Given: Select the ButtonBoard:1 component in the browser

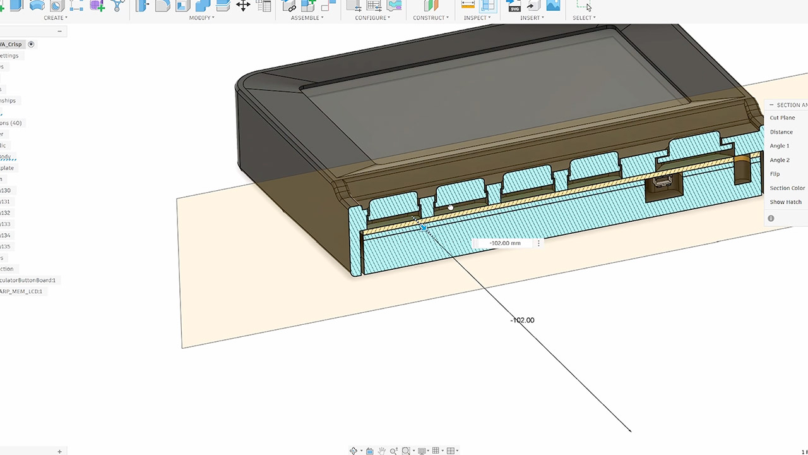Looking at the screenshot, I should click(x=28, y=280).
